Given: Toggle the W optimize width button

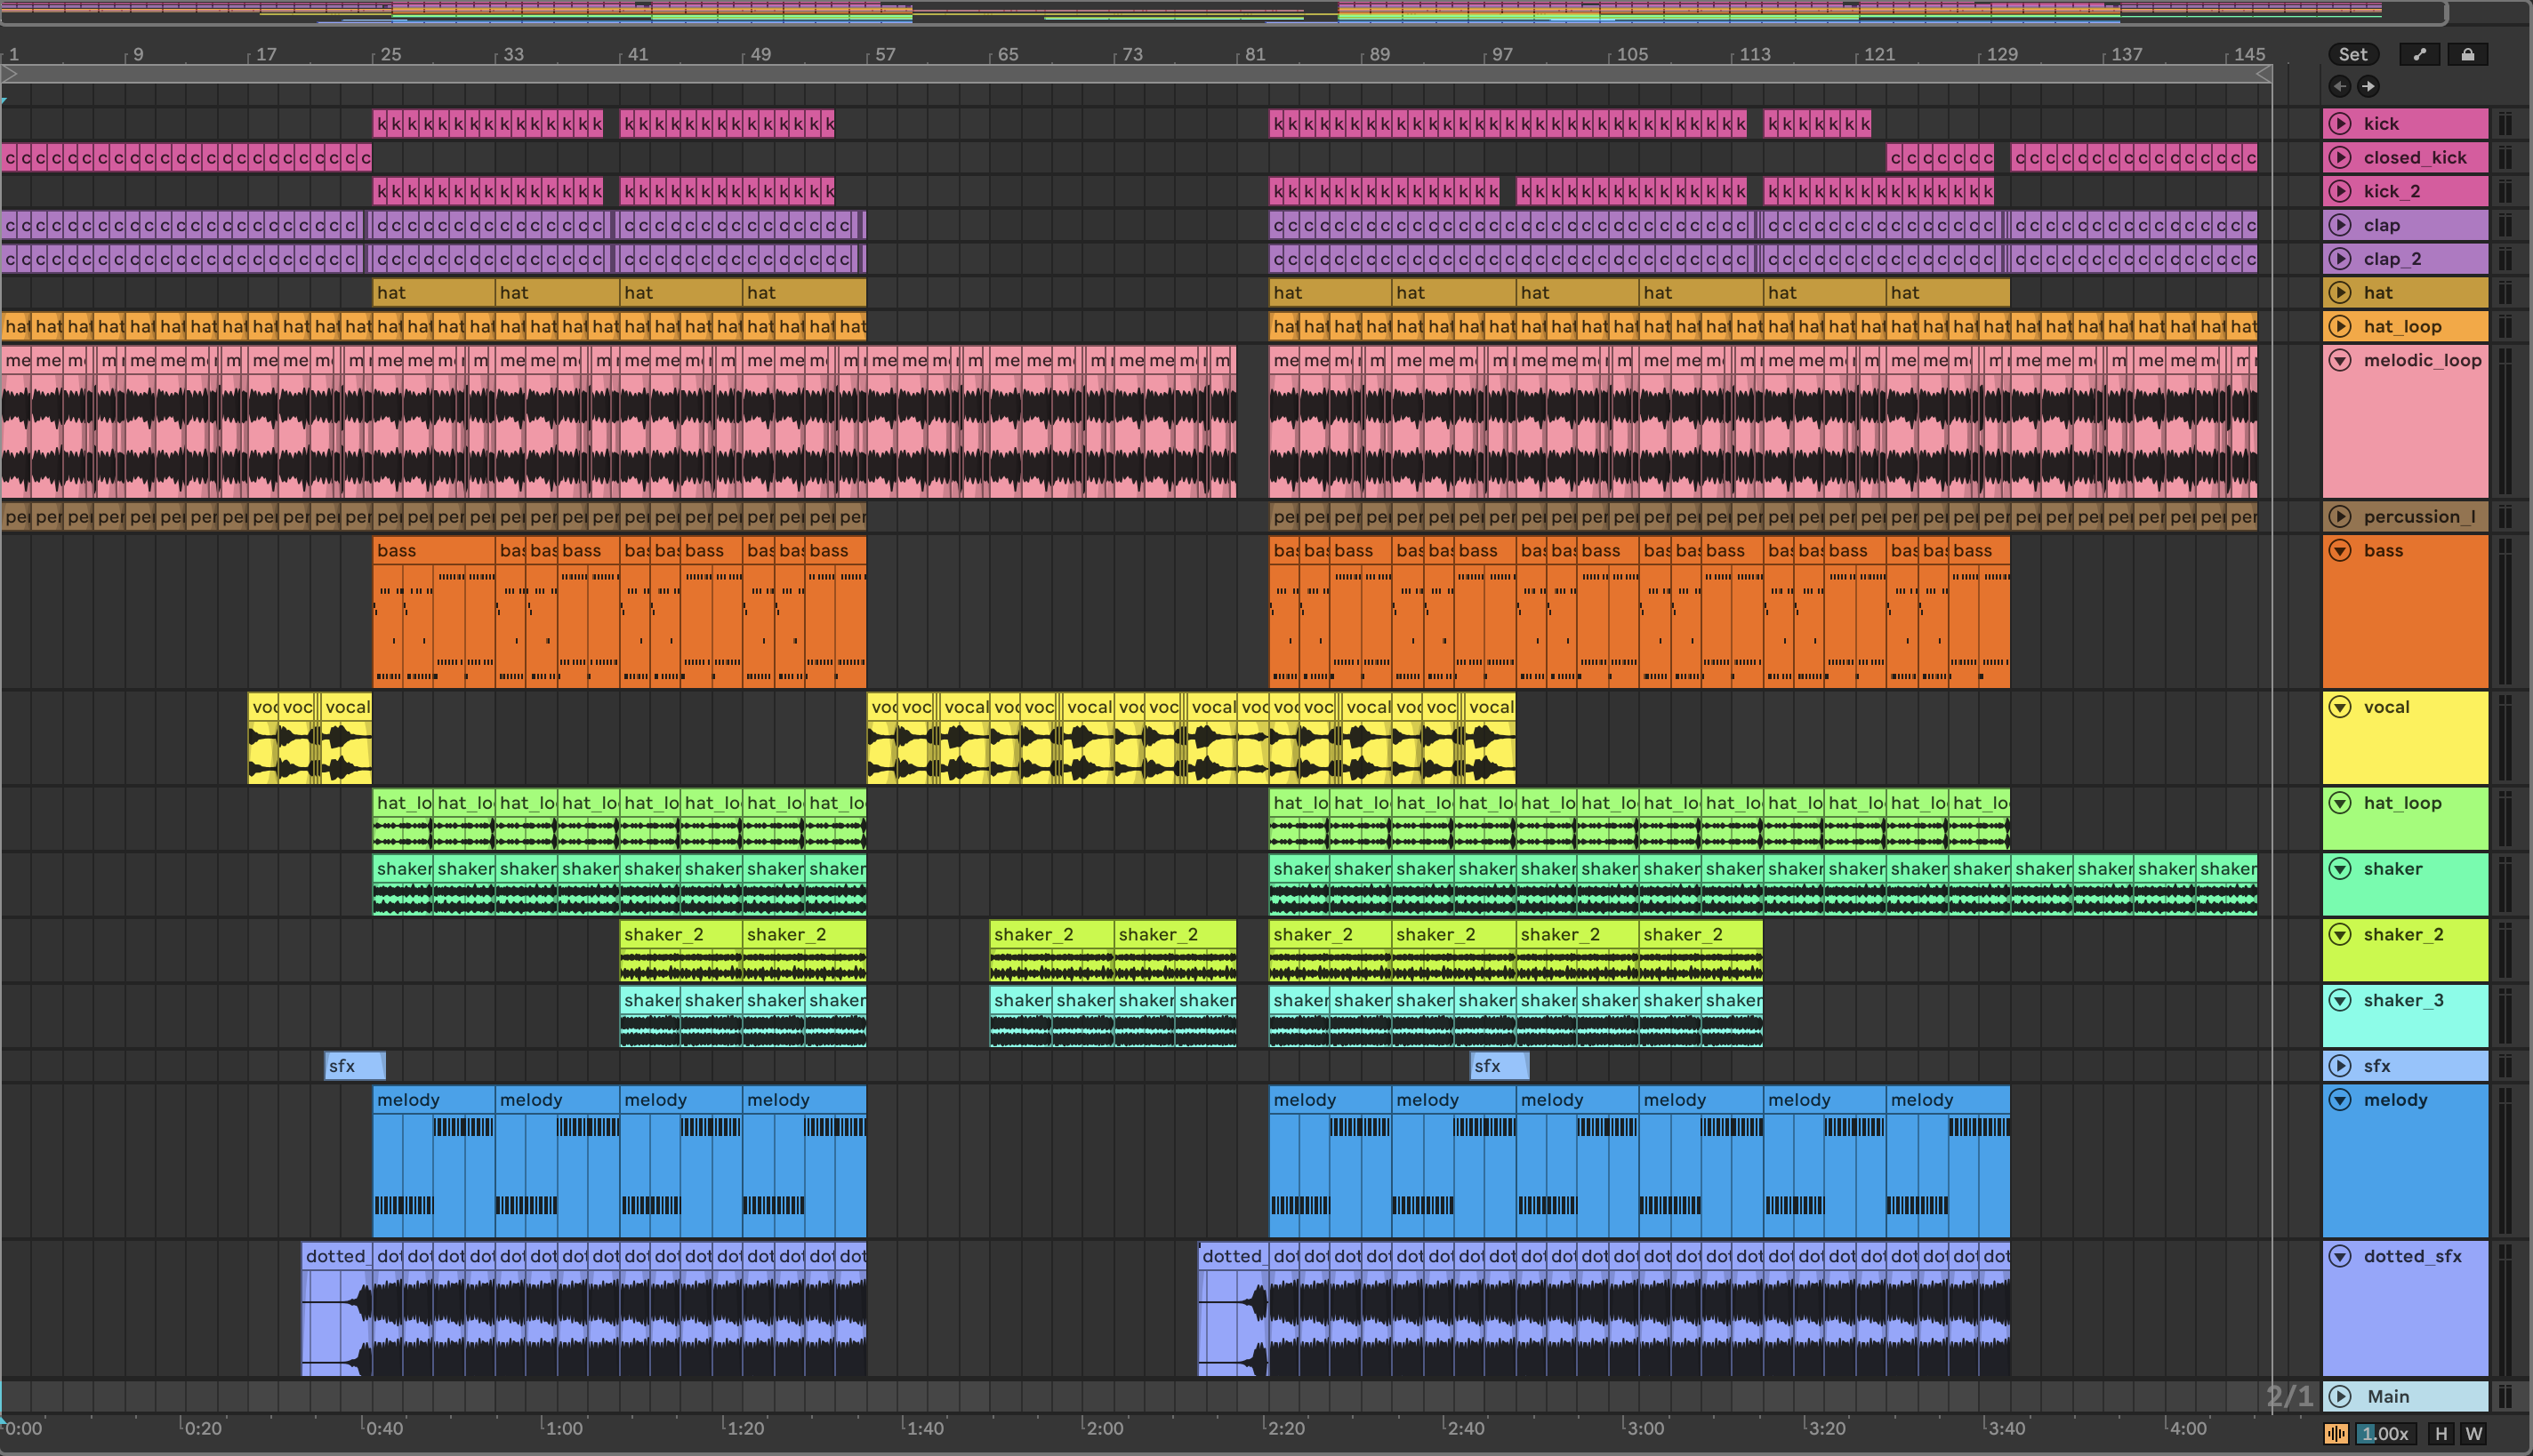Looking at the screenshot, I should pyautogui.click(x=2474, y=1433).
